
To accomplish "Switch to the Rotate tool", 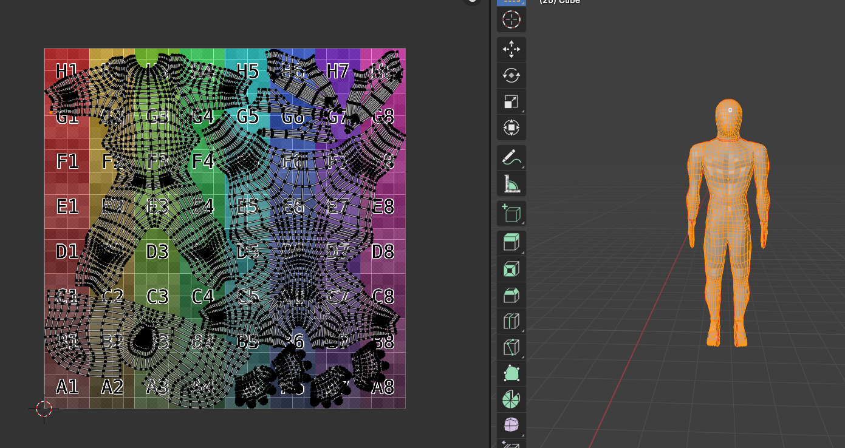I will [x=511, y=76].
